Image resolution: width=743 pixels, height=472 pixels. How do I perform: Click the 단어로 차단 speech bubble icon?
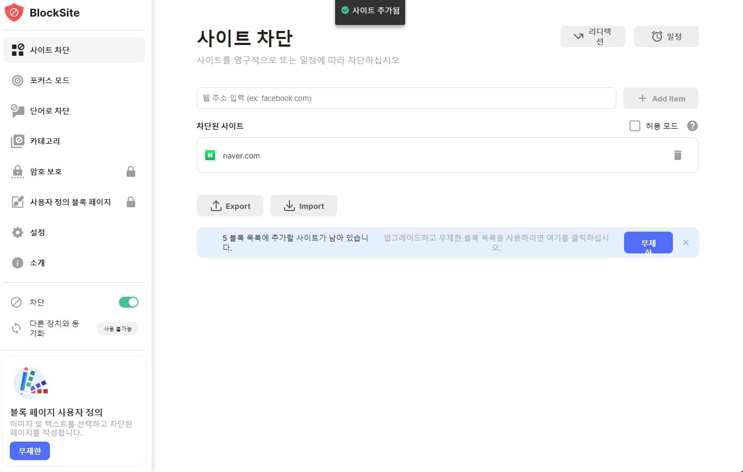[18, 111]
